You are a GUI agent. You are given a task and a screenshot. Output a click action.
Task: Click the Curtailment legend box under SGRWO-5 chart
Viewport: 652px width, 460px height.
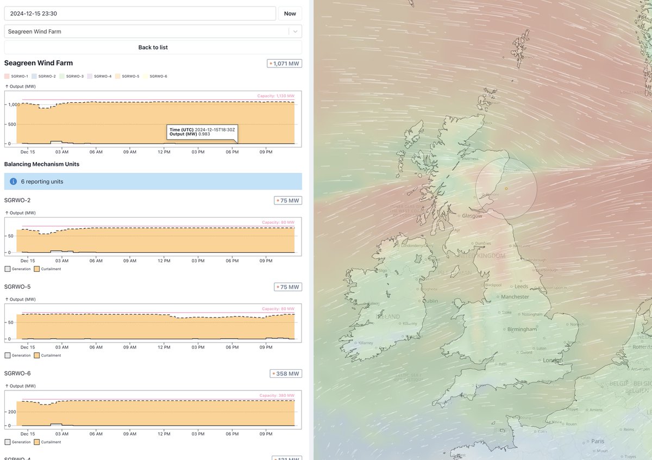(x=37, y=355)
